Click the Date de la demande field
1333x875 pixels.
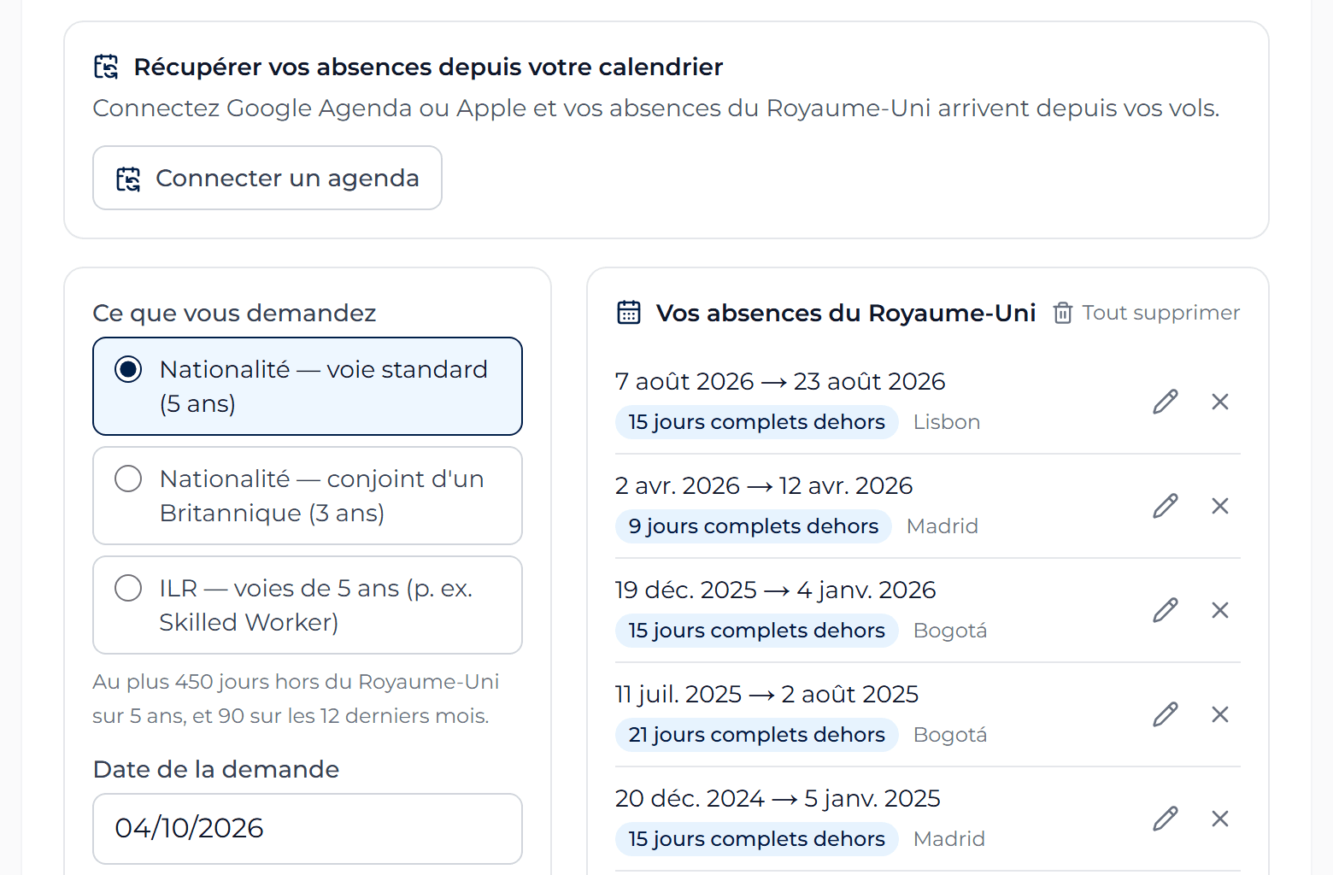point(308,829)
